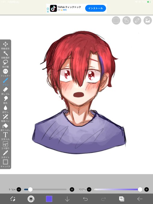Tap the back arrow to exit canvas

pos(140,199)
